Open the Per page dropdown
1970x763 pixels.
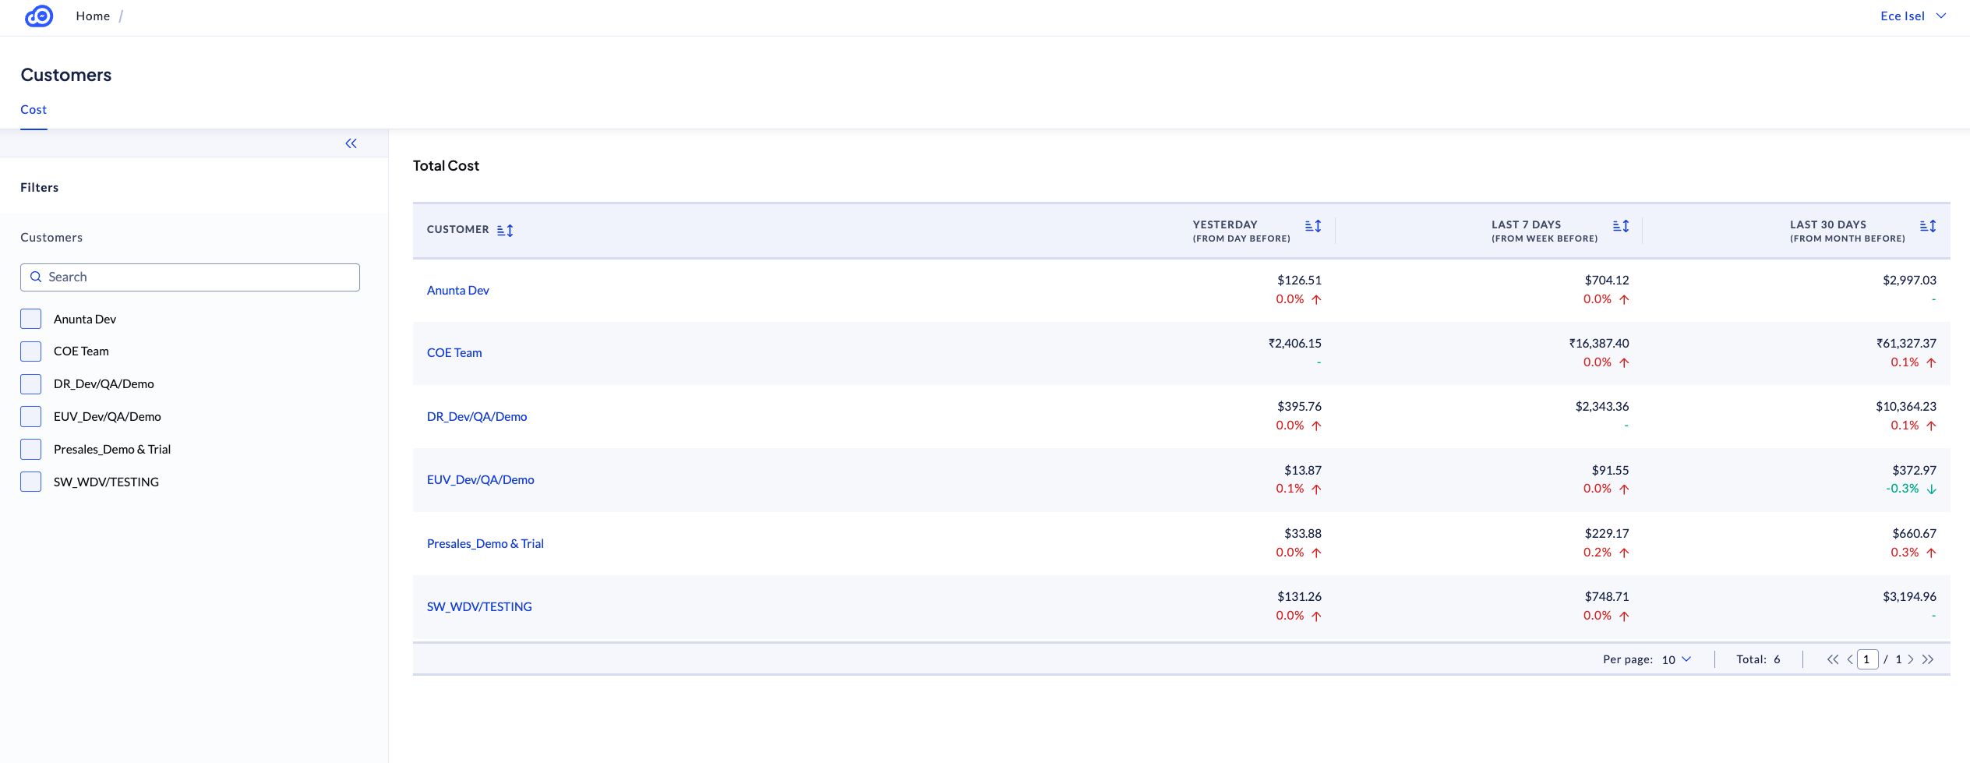pos(1676,659)
